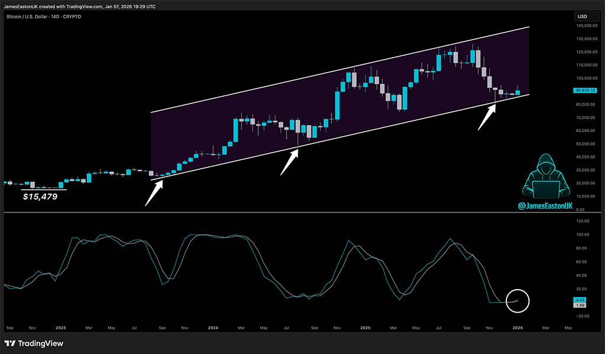
Task: Click the 2023 label on the time axis
Action: click(61, 327)
